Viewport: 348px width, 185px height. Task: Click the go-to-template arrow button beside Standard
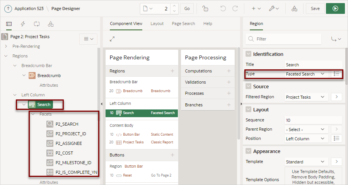point(336,161)
